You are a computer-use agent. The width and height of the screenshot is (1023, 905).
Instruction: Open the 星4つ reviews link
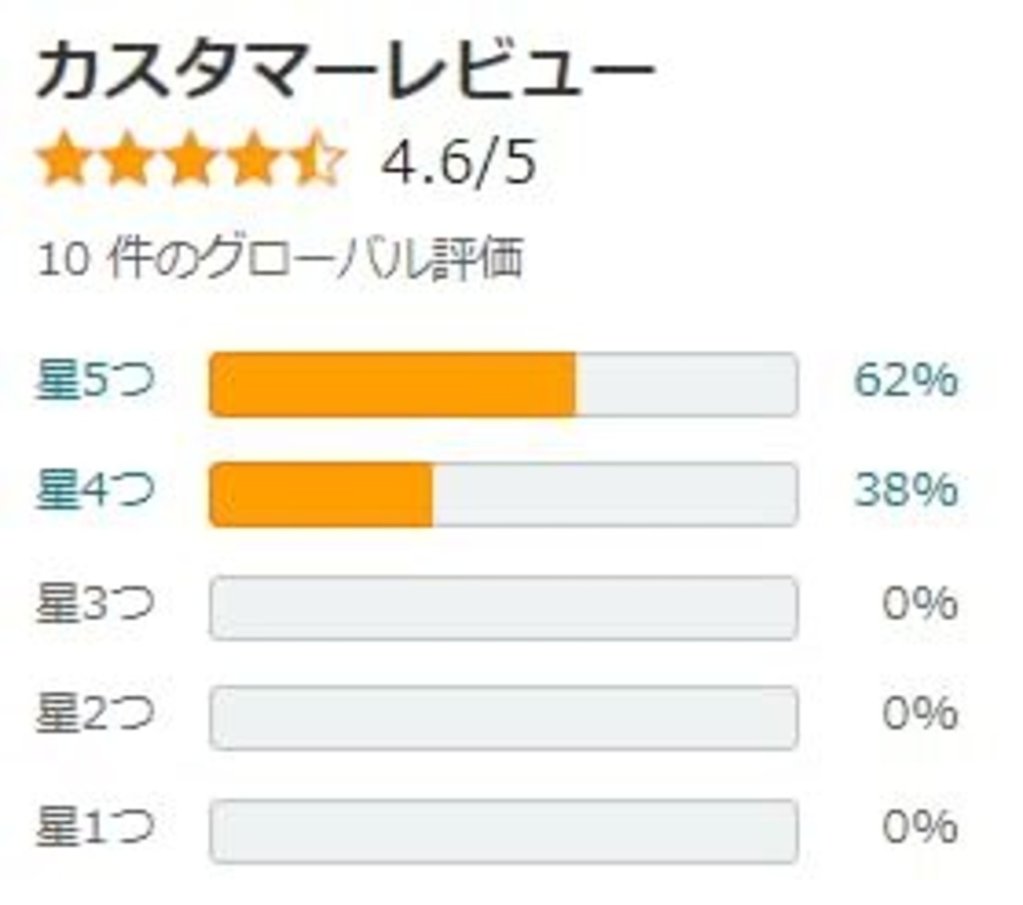[94, 490]
